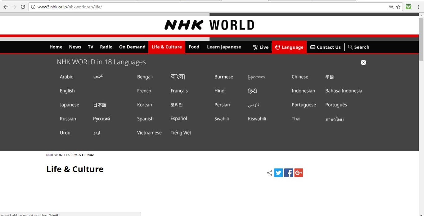
Task: Open the Contact Us page
Action: tap(326, 47)
